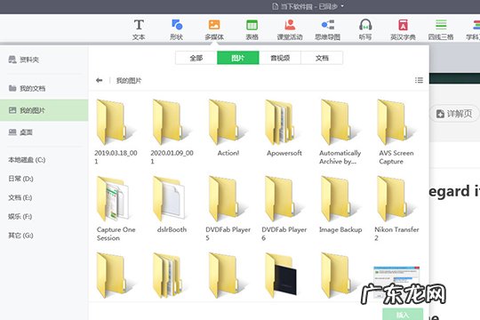Open 文档 (E:) drive
This screenshot has height=320, width=480.
[20, 197]
